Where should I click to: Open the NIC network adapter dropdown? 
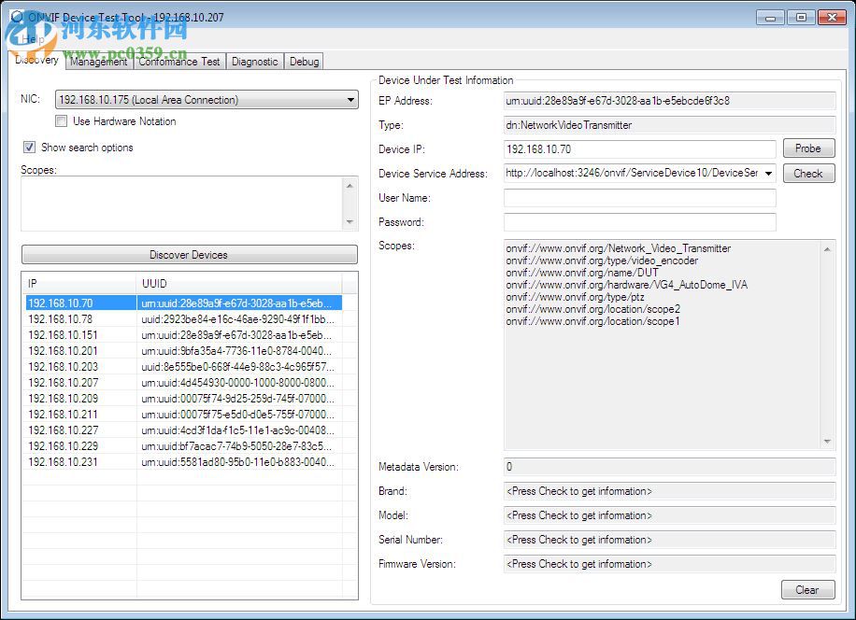click(350, 99)
